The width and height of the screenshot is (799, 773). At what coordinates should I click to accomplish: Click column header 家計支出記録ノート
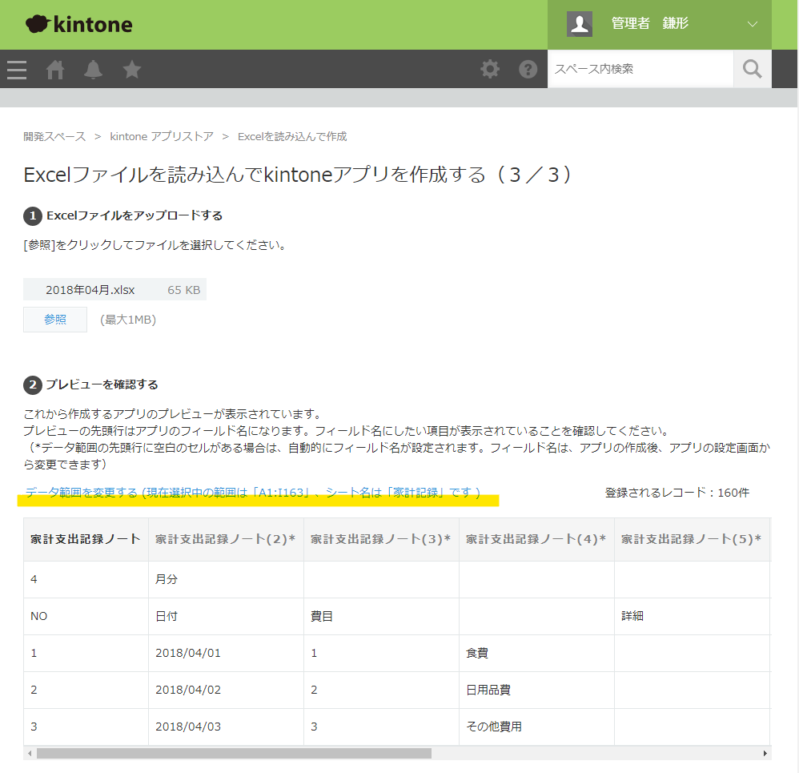tap(86, 539)
